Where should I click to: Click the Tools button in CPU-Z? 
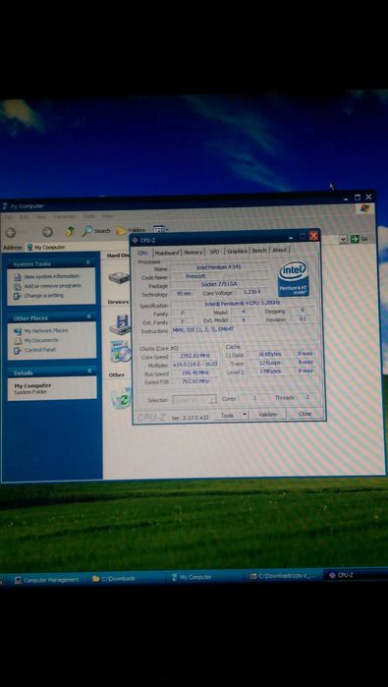[x=227, y=416]
